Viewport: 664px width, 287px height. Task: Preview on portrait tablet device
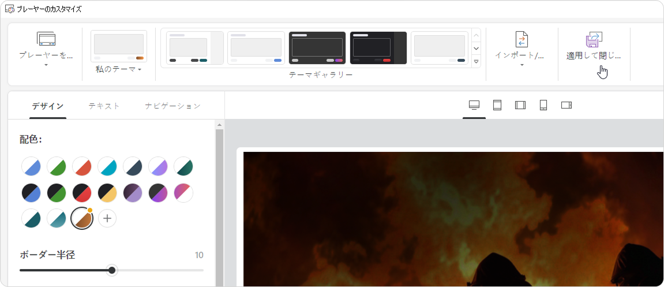pyautogui.click(x=497, y=105)
